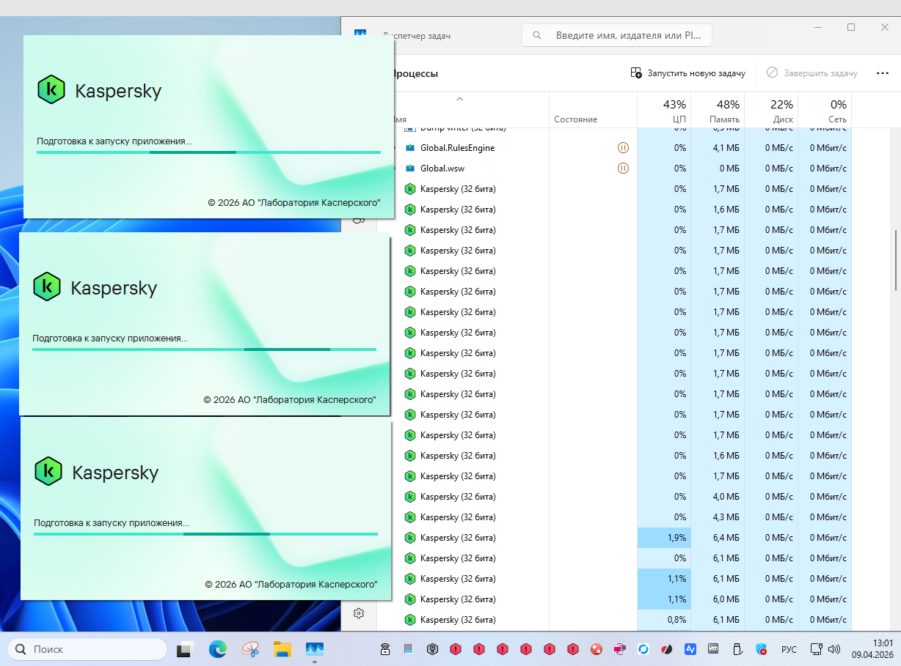Sort processes by Диск column
The height and width of the screenshot is (666, 901).
tap(771, 110)
